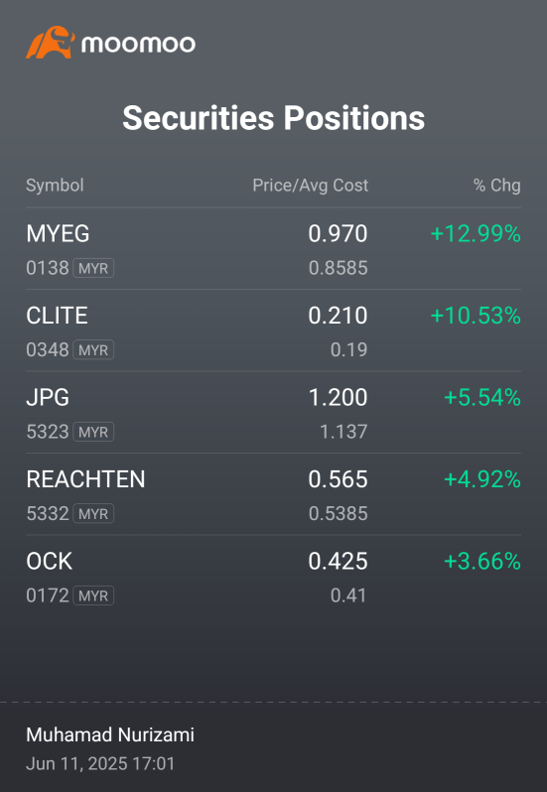This screenshot has width=547, height=792.
Task: Click the Muhamad Nurizami username
Action: coord(110,734)
